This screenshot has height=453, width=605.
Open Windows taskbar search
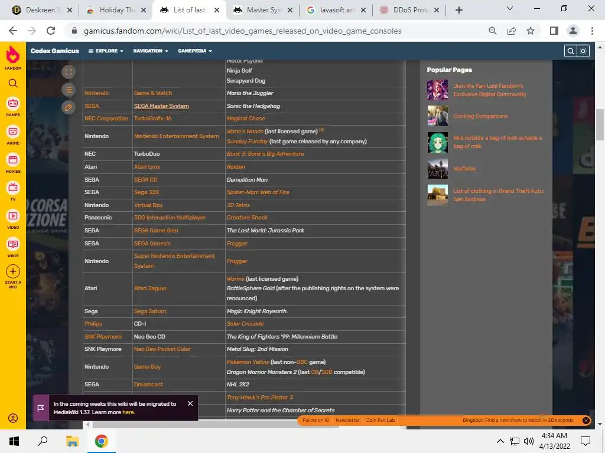(43, 441)
